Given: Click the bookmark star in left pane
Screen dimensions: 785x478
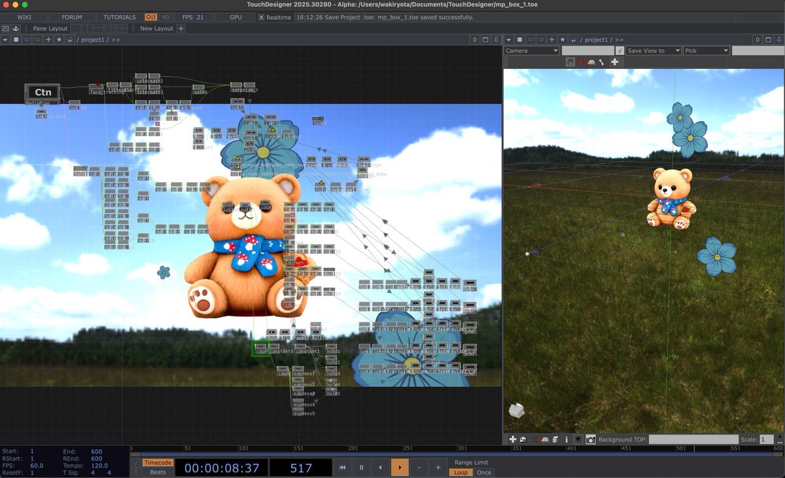Looking at the screenshot, I should (59, 40).
